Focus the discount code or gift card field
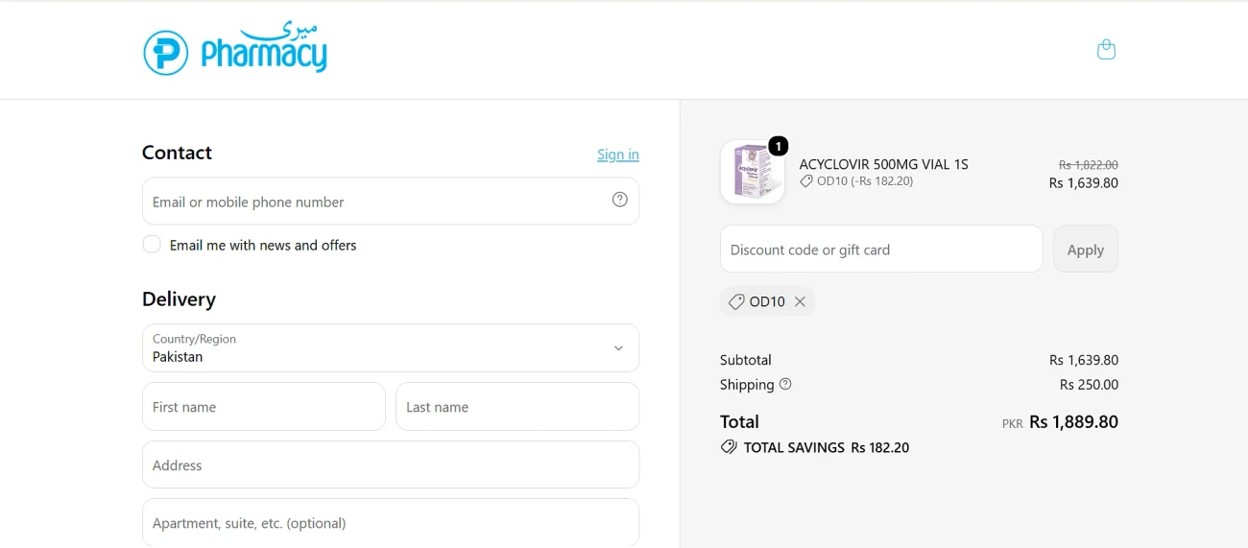The height and width of the screenshot is (548, 1248). click(x=881, y=250)
